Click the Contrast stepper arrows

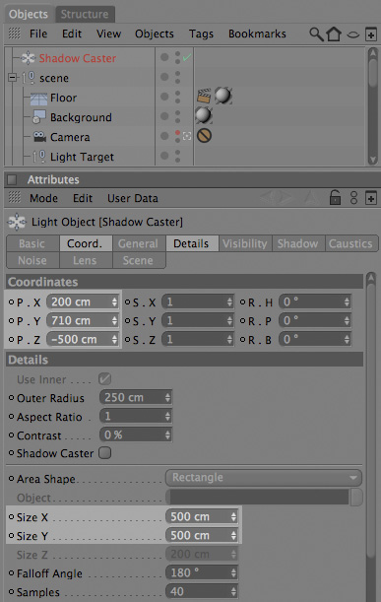(x=167, y=435)
